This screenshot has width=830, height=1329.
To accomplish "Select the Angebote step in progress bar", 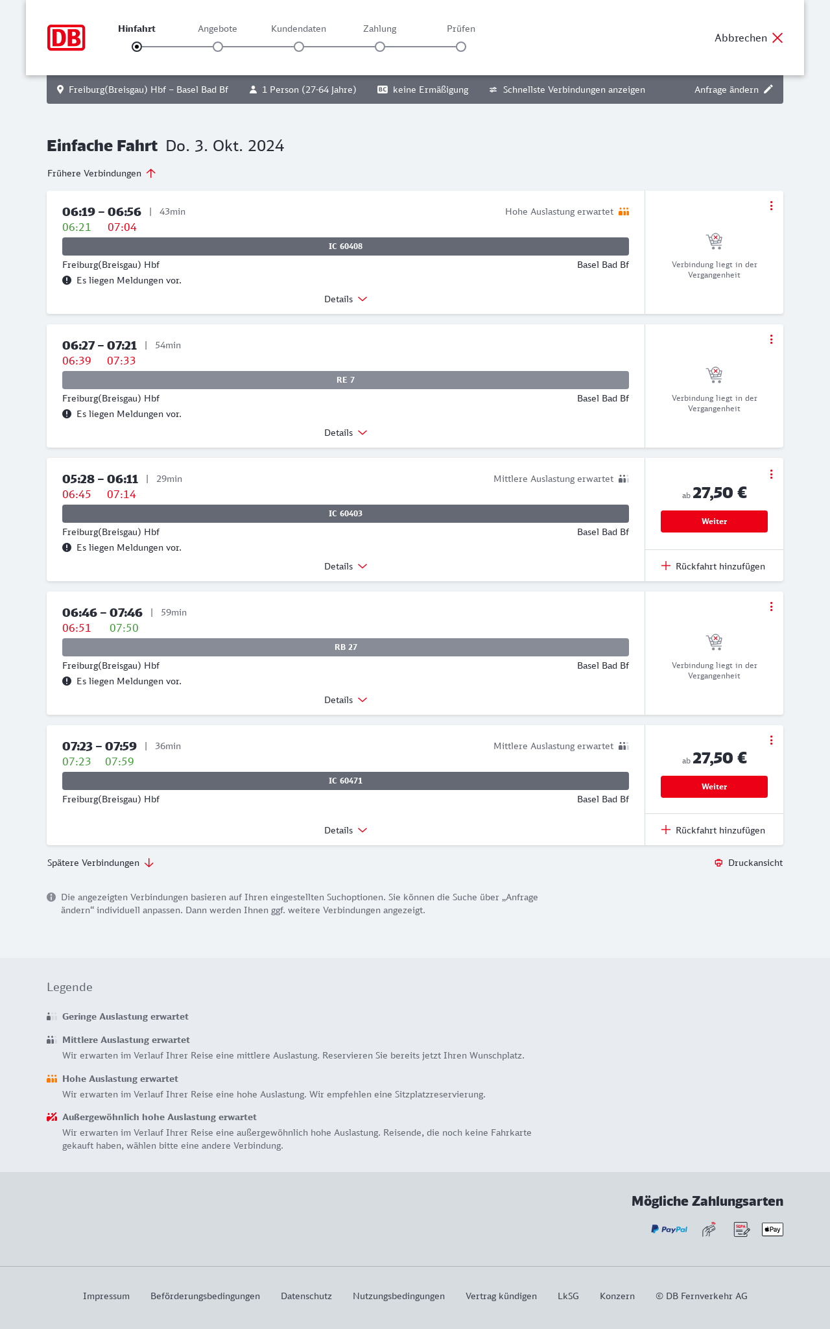I will tap(218, 47).
